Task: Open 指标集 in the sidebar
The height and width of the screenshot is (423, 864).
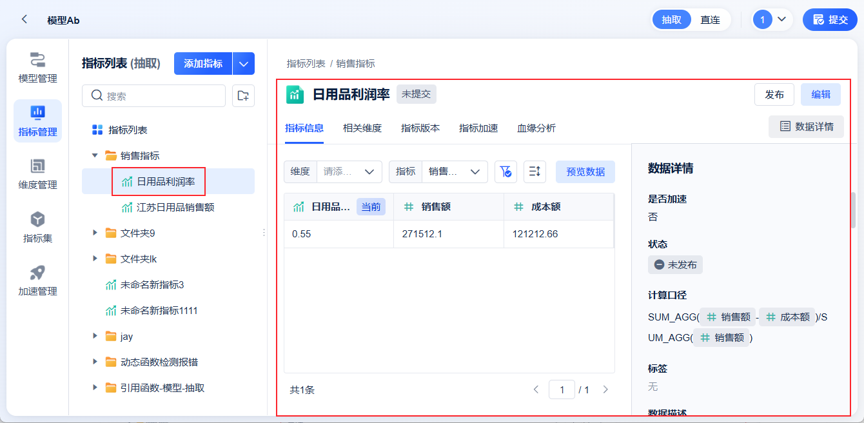Action: 37,228
